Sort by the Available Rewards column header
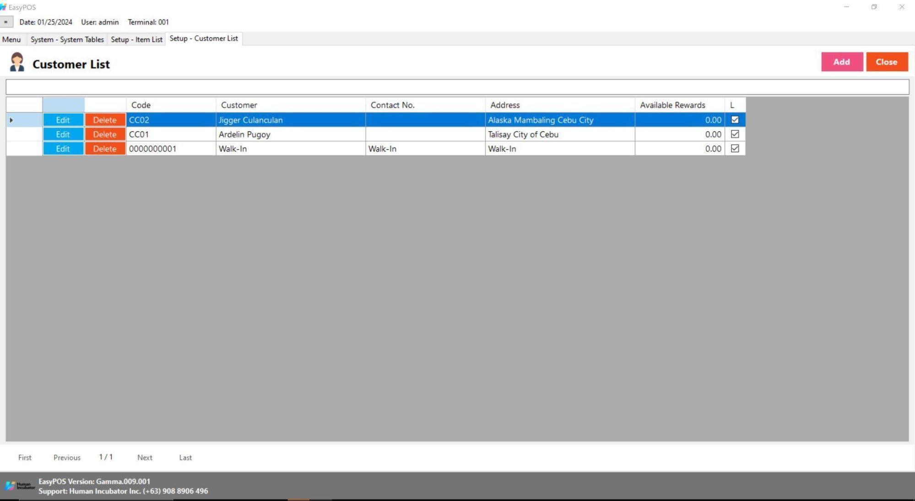The image size is (915, 501). tap(672, 105)
